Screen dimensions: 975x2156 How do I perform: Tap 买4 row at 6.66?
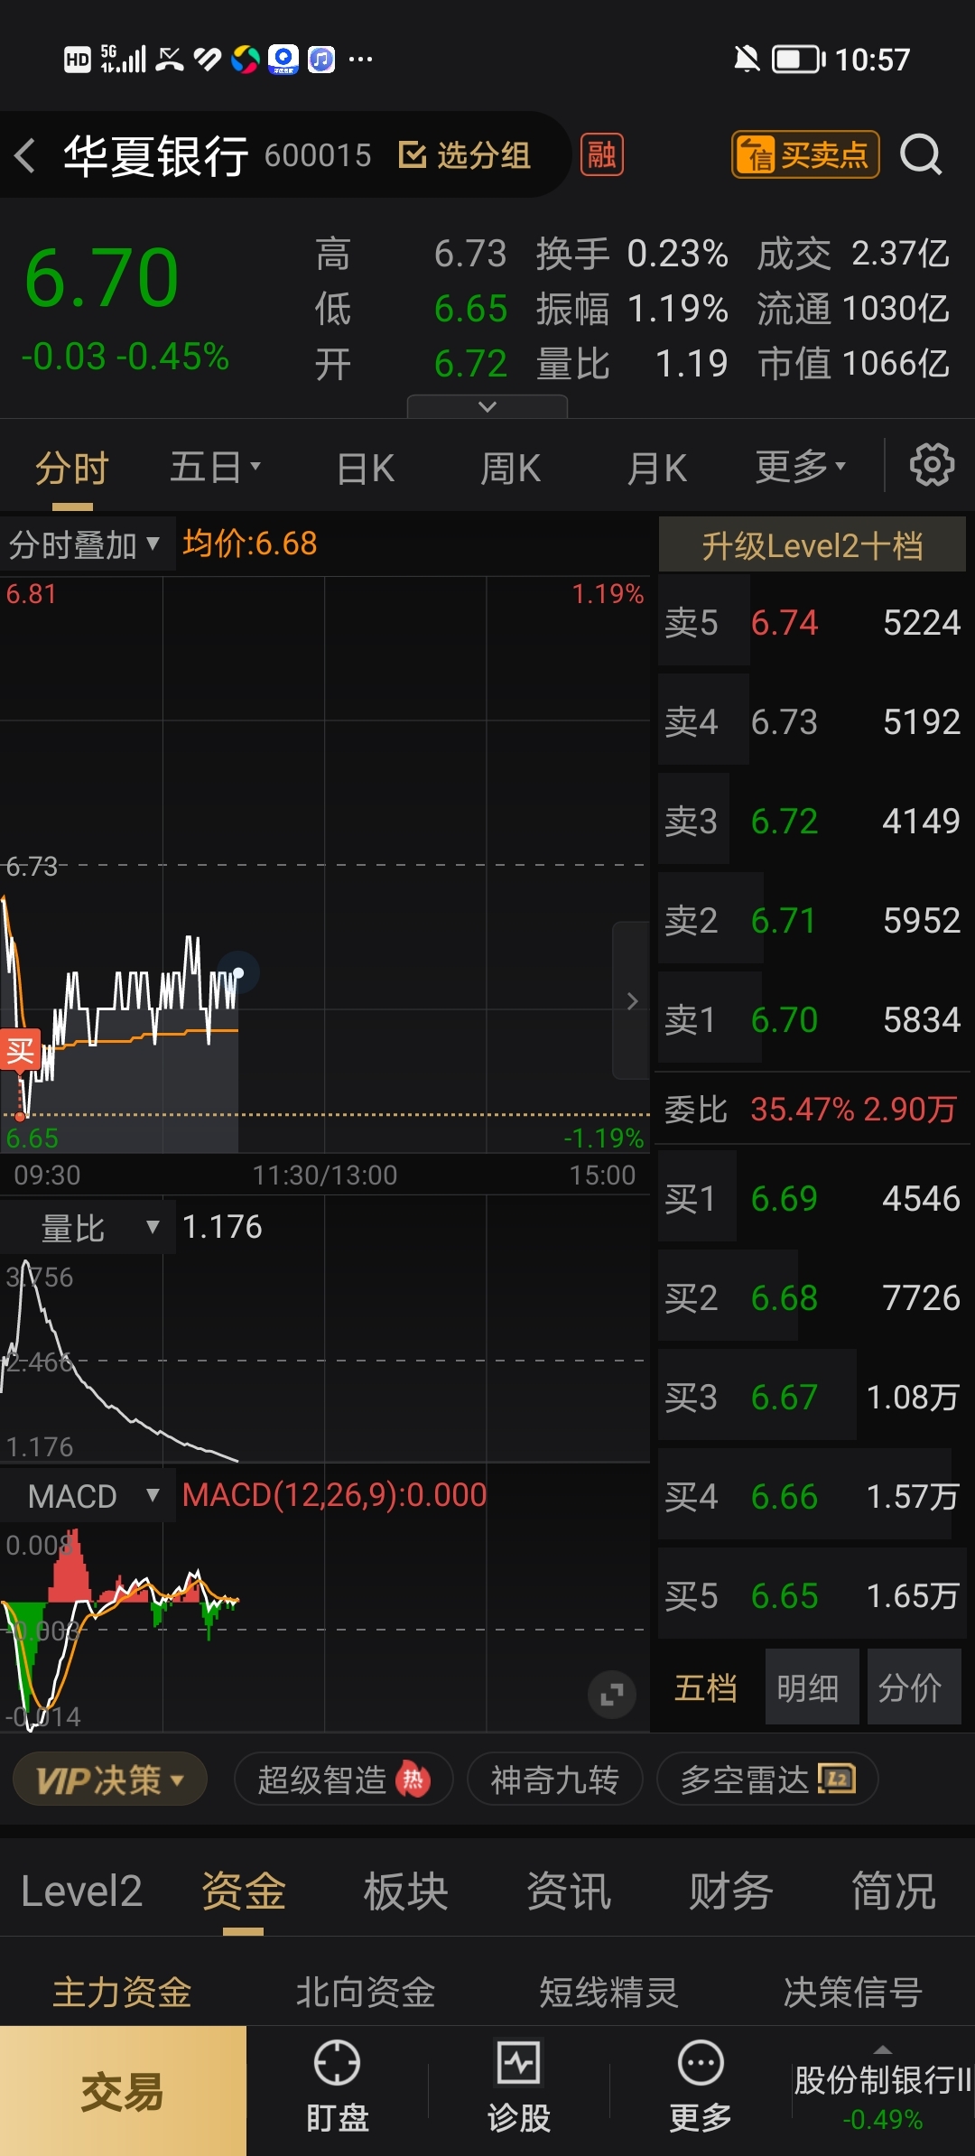[x=812, y=1496]
